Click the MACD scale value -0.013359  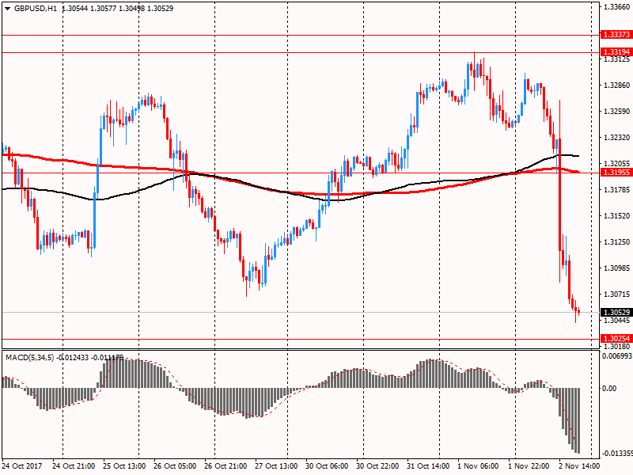tap(617, 453)
